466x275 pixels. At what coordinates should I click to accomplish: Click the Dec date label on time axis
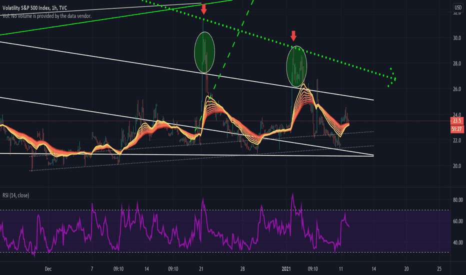[48, 269]
